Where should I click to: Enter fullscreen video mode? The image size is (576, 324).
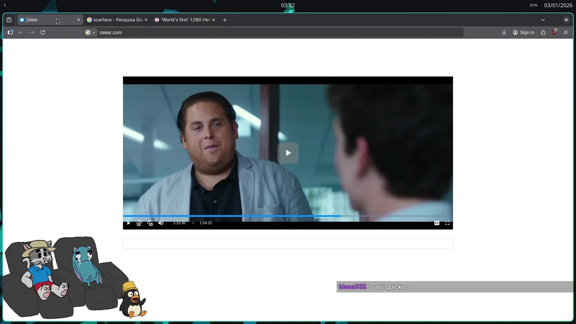click(x=447, y=223)
